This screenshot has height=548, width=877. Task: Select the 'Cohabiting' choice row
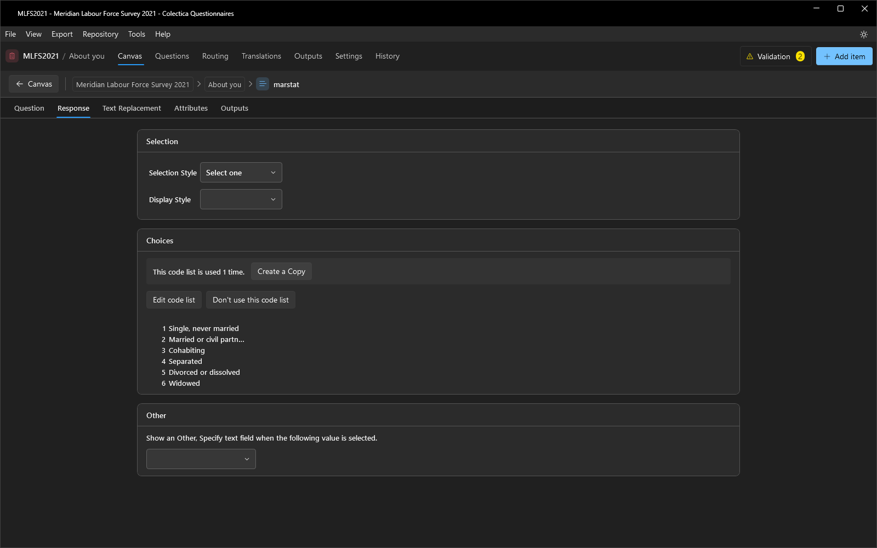(x=183, y=350)
